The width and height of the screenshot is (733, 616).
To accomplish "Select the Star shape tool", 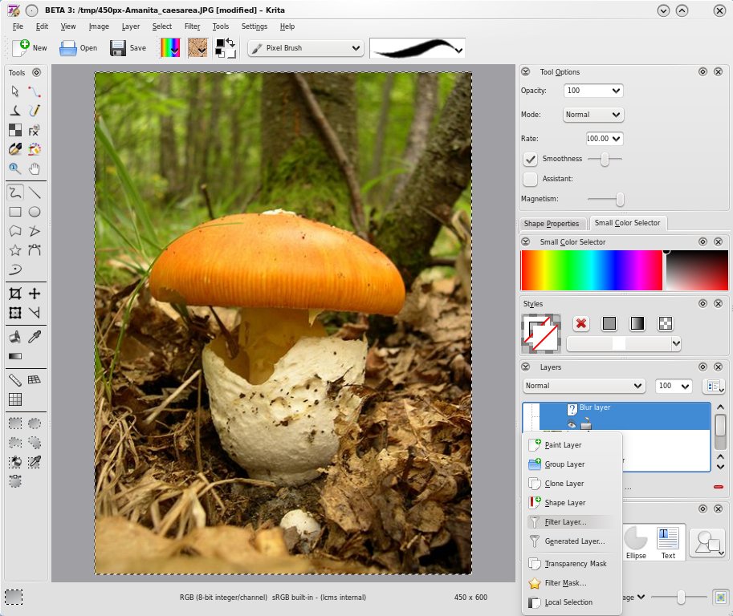I will (15, 250).
